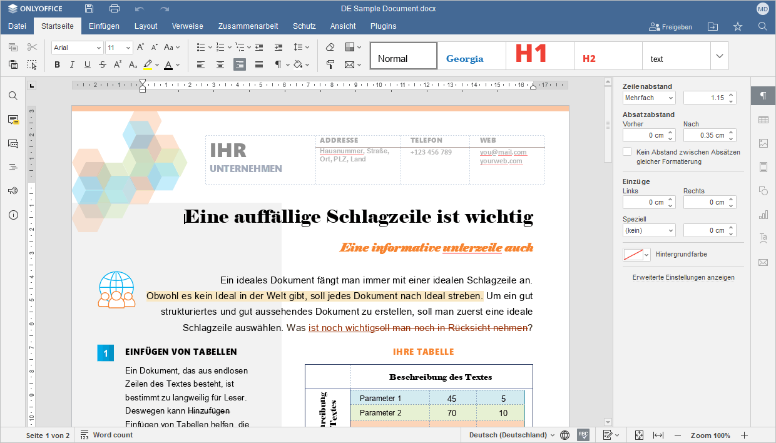Screen dimensions: 776x443
Task: Switch to the Layout tab
Action: pyautogui.click(x=146, y=26)
